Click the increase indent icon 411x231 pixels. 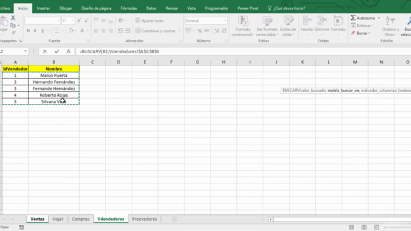pyautogui.click(x=128, y=31)
